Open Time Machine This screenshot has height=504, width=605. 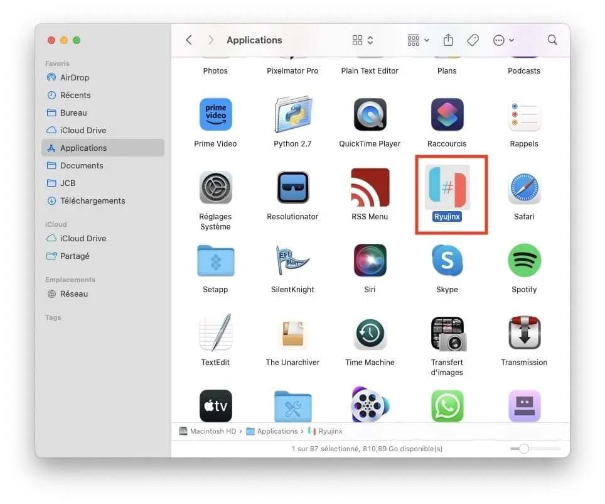pos(370,333)
